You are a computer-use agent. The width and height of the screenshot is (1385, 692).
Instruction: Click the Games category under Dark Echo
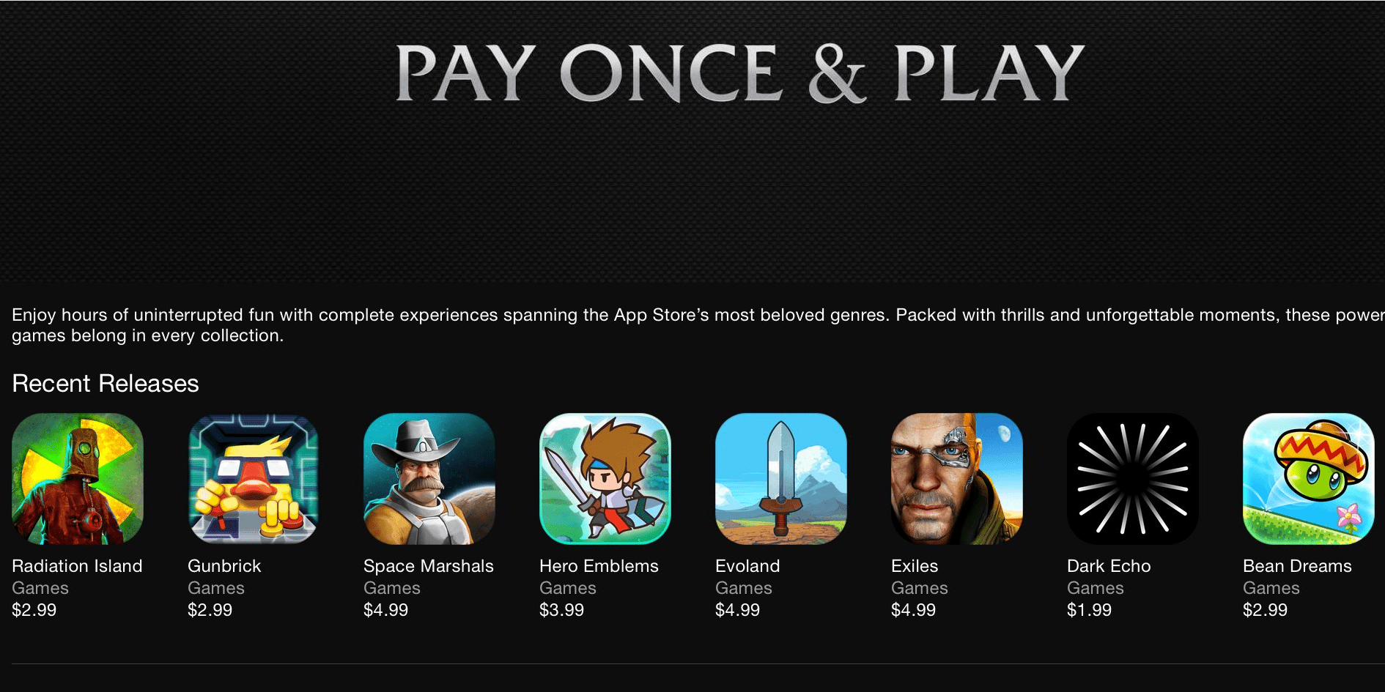click(x=1096, y=588)
